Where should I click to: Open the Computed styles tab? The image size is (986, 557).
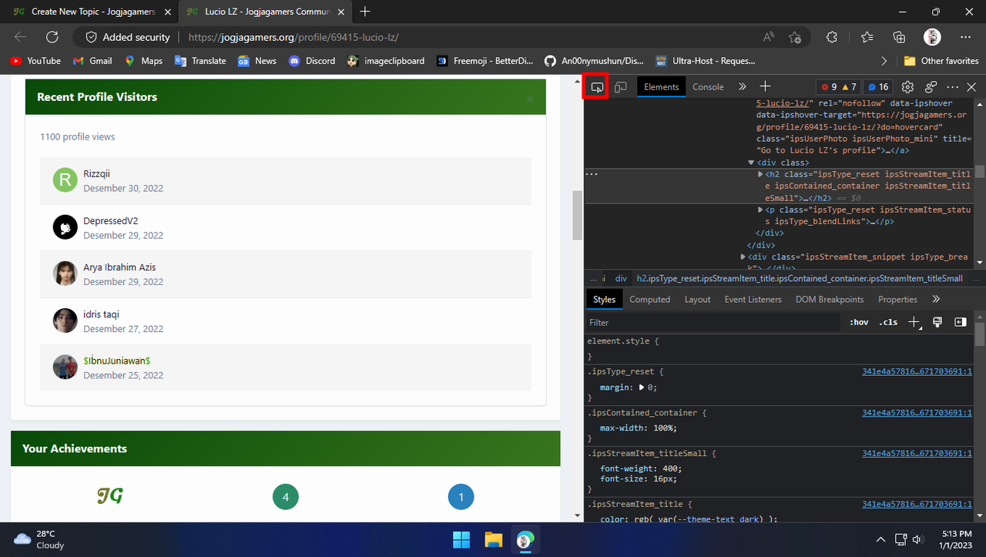click(x=649, y=299)
